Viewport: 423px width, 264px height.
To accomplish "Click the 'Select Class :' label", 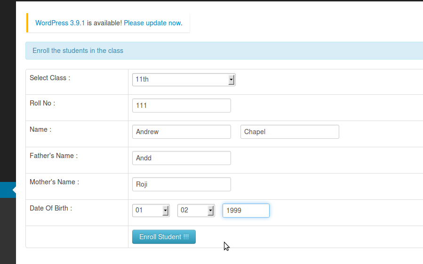I will tap(50, 78).
